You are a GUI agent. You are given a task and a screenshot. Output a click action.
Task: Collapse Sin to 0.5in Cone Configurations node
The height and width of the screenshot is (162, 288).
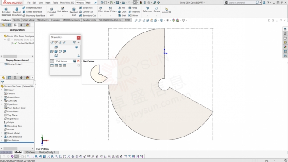(2, 36)
